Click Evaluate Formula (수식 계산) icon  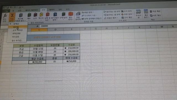pyautogui.click(x=123, y=17)
